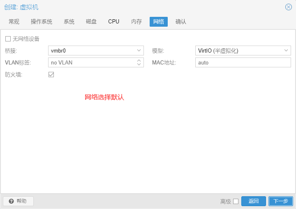Switch to the 常规 tab
The height and width of the screenshot is (209, 296).
click(14, 22)
